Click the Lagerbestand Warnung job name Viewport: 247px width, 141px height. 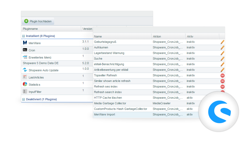point(109,53)
